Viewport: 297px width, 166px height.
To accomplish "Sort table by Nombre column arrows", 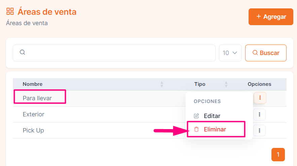I will coord(161,84).
